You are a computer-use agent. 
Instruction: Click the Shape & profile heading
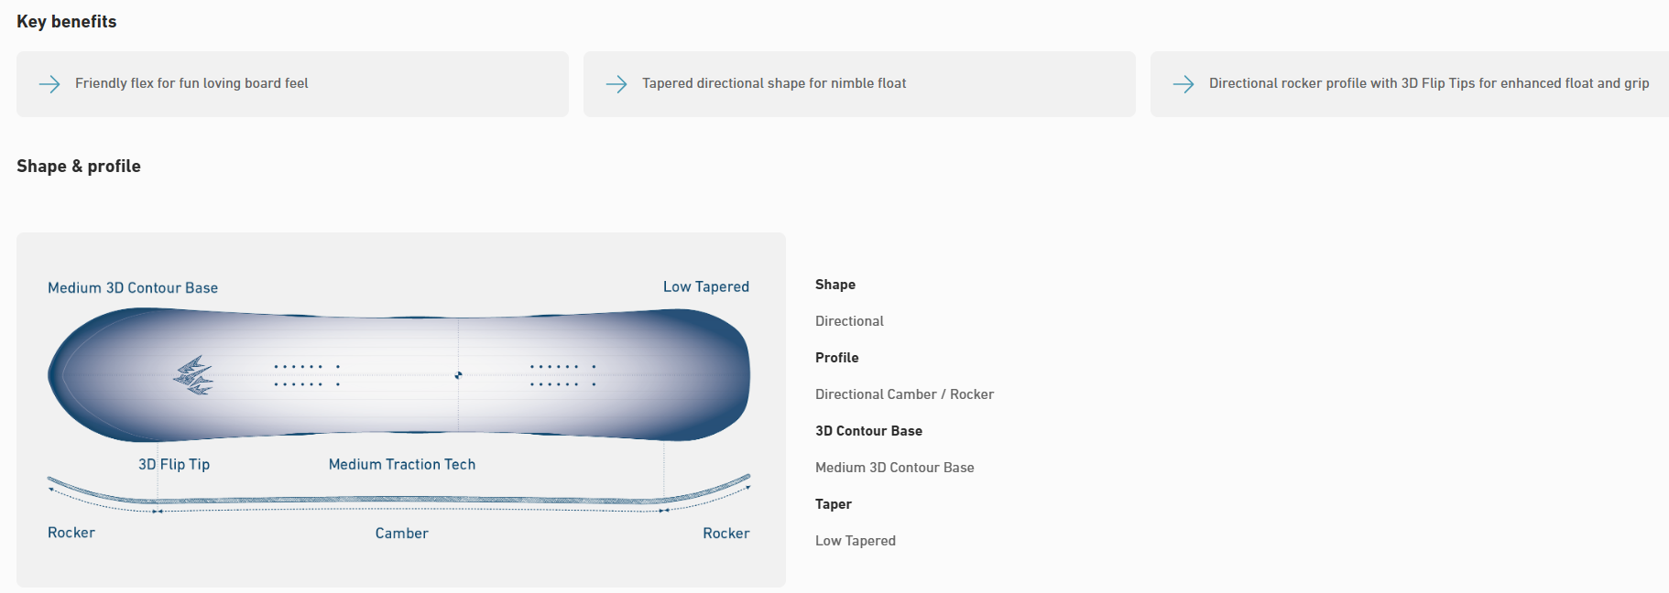(x=79, y=167)
